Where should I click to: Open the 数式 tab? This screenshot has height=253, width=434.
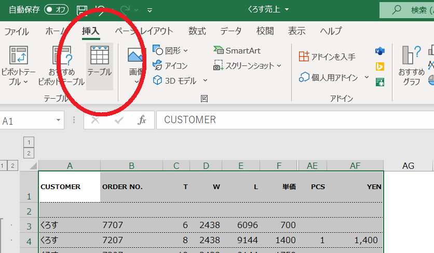(x=197, y=31)
